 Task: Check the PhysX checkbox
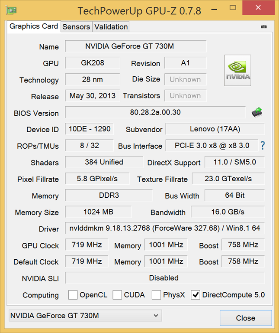[x=157, y=295]
